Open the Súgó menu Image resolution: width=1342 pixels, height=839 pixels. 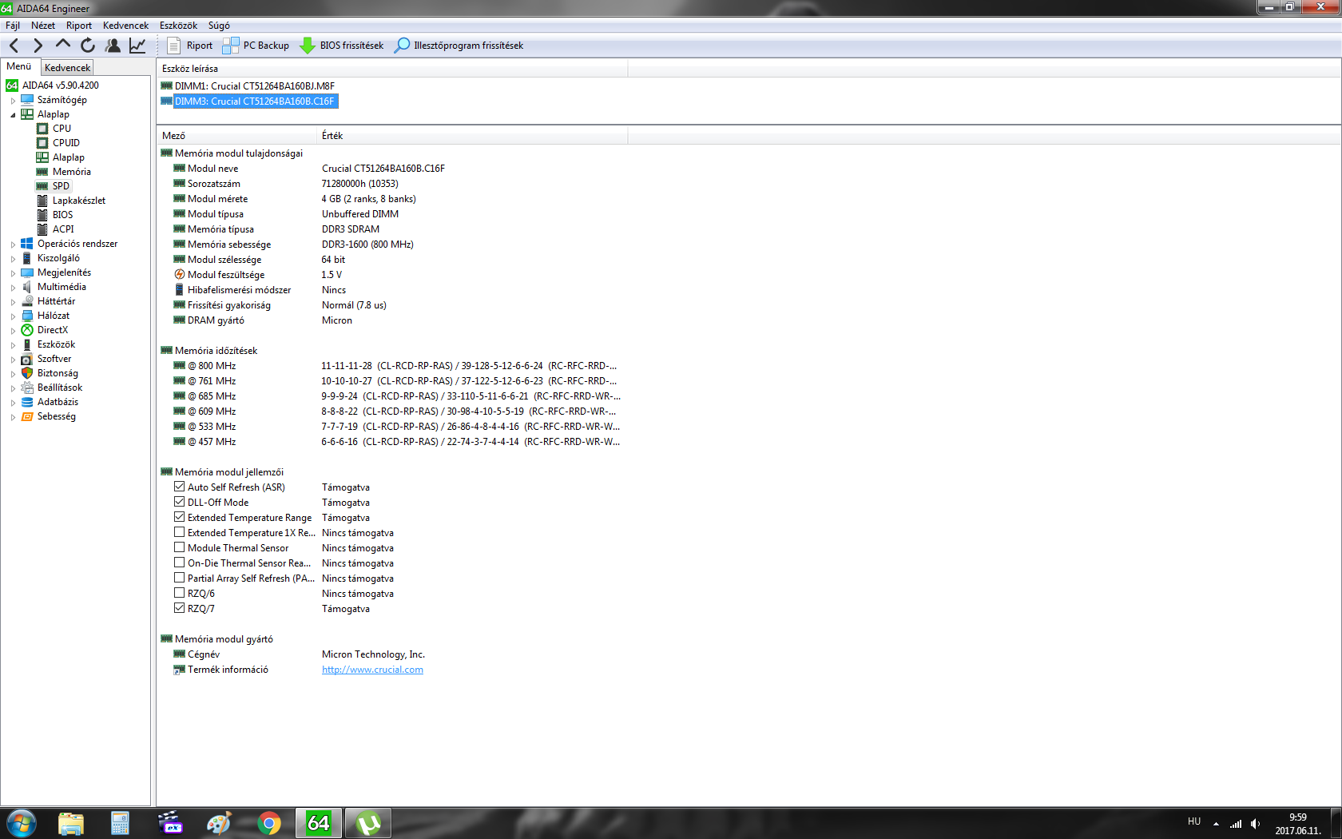pyautogui.click(x=219, y=26)
